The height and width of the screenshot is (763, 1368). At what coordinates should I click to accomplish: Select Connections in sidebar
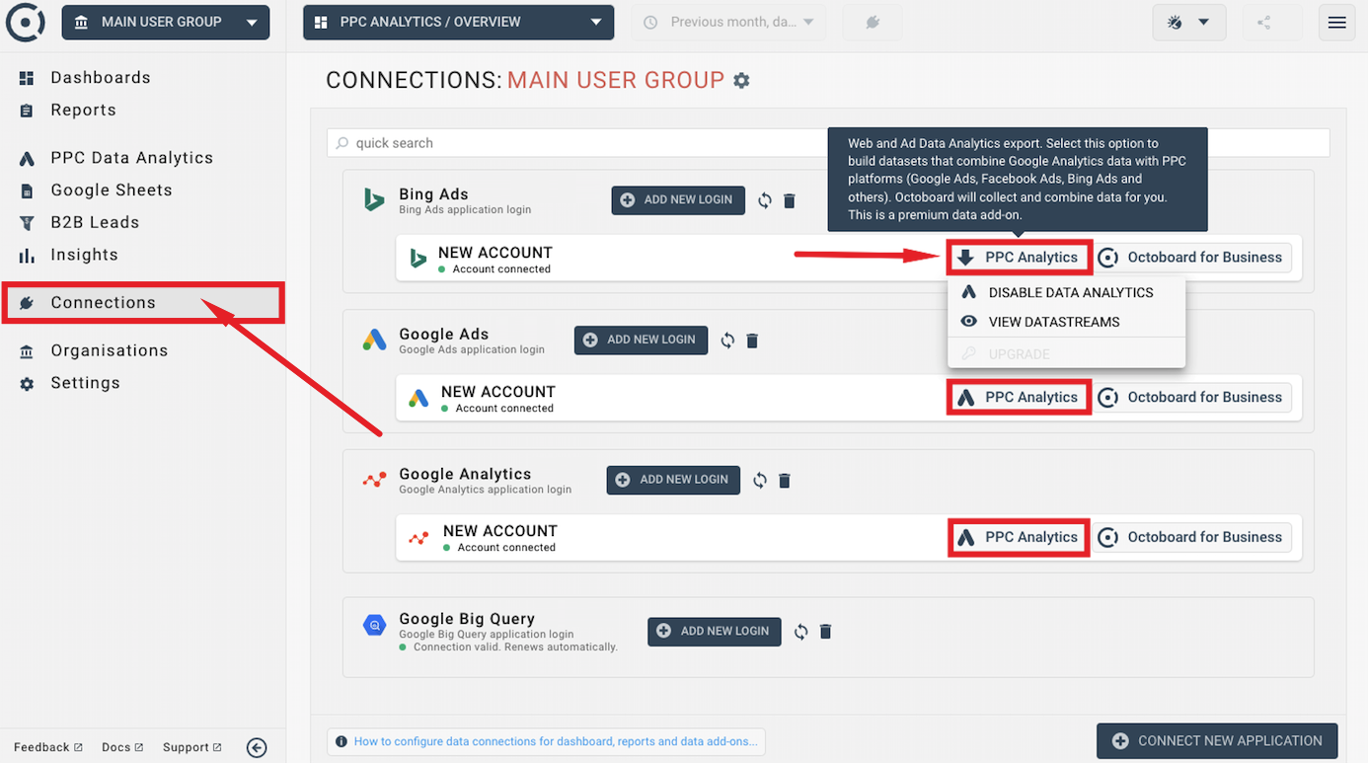click(143, 303)
